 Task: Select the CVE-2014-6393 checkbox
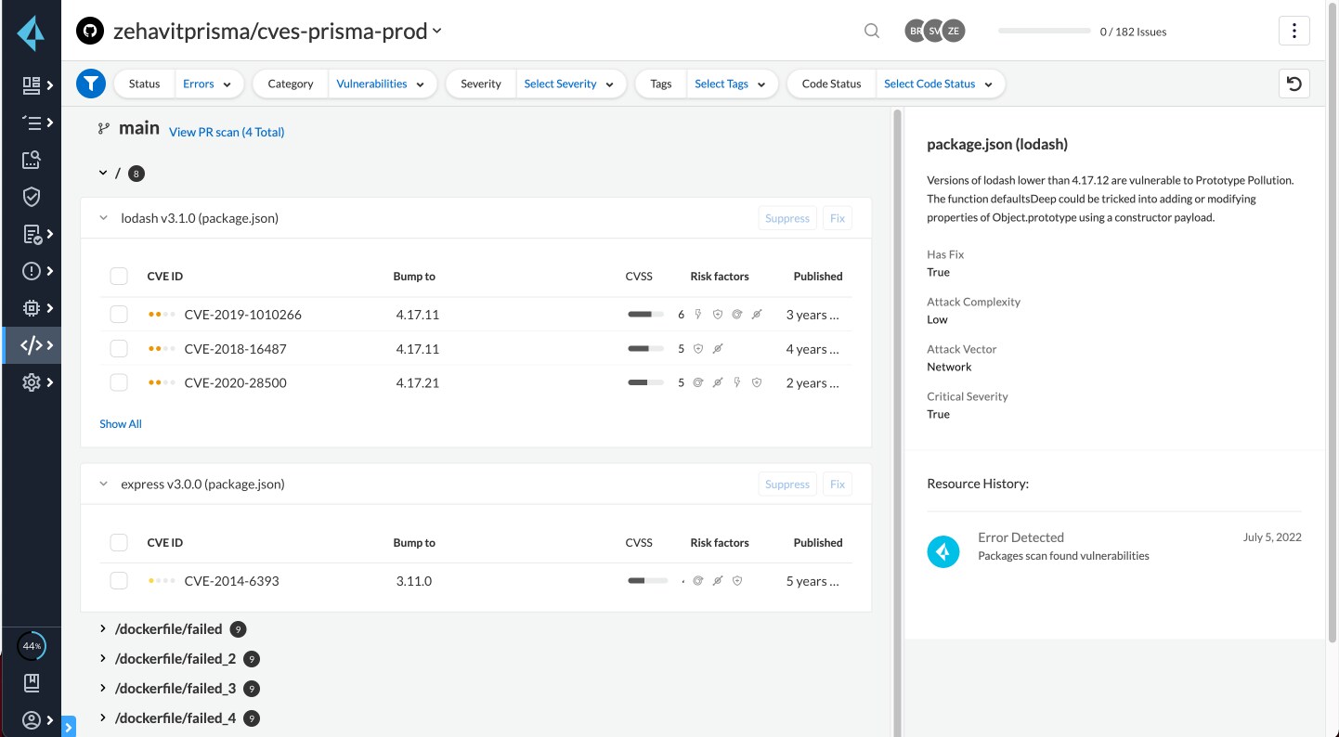click(119, 581)
